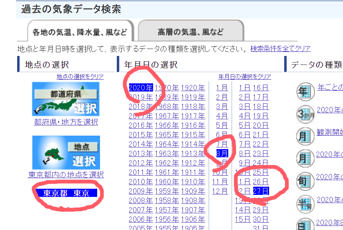The image size is (343, 230).
Task: Select the highlighted 2020年 year
Action: [x=141, y=88]
